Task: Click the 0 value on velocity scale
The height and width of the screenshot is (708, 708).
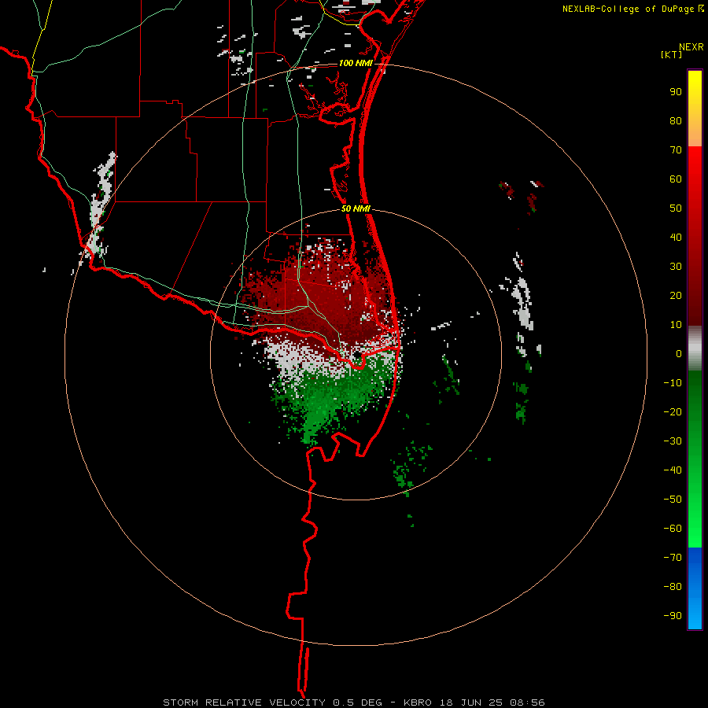Action: click(679, 354)
